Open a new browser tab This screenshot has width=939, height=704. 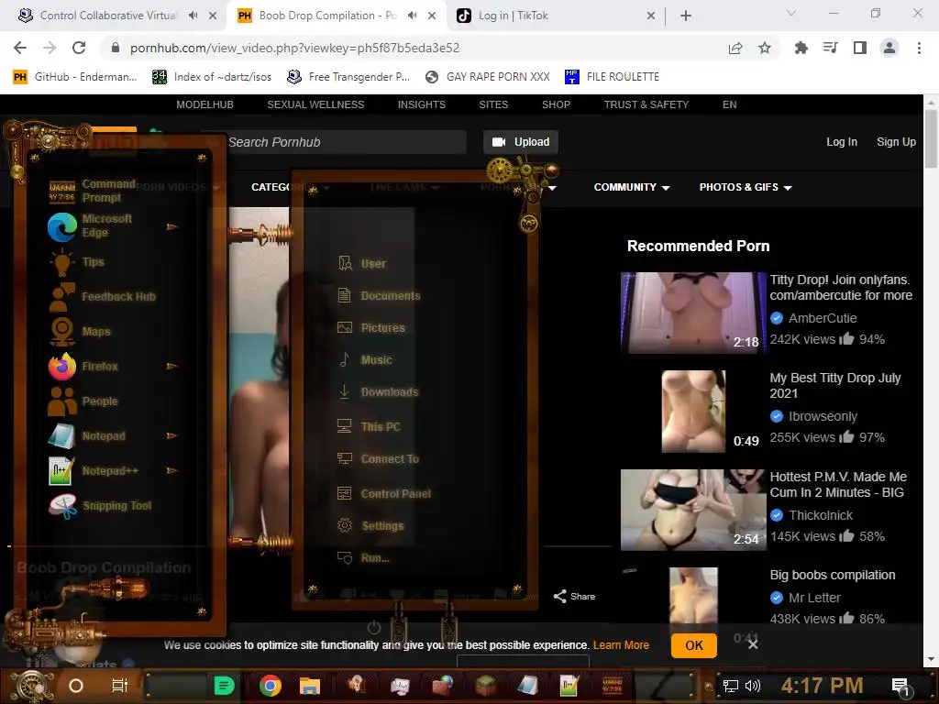pos(686,16)
